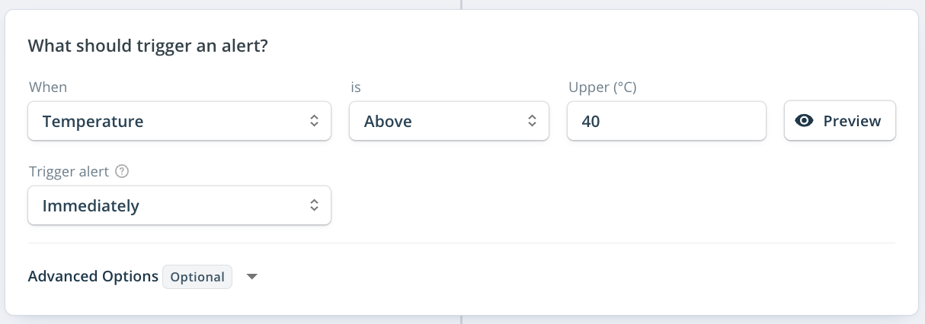The image size is (925, 324).
Task: Click the Upper (°C) label
Action: click(603, 87)
